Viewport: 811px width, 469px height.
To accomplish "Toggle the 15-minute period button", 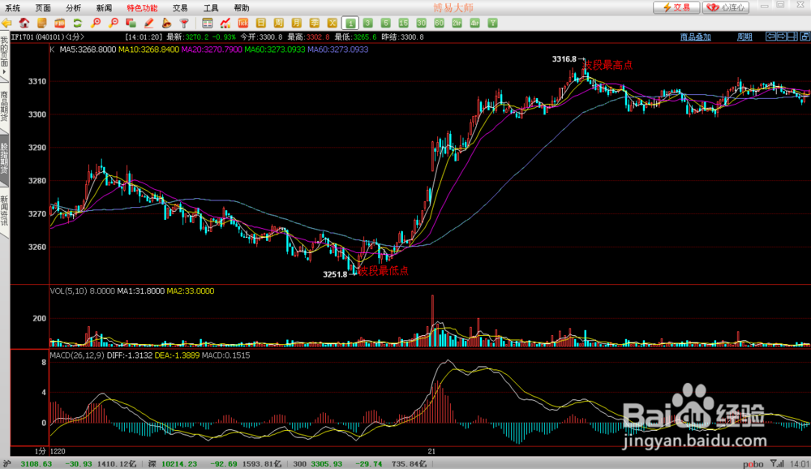I will [x=403, y=23].
